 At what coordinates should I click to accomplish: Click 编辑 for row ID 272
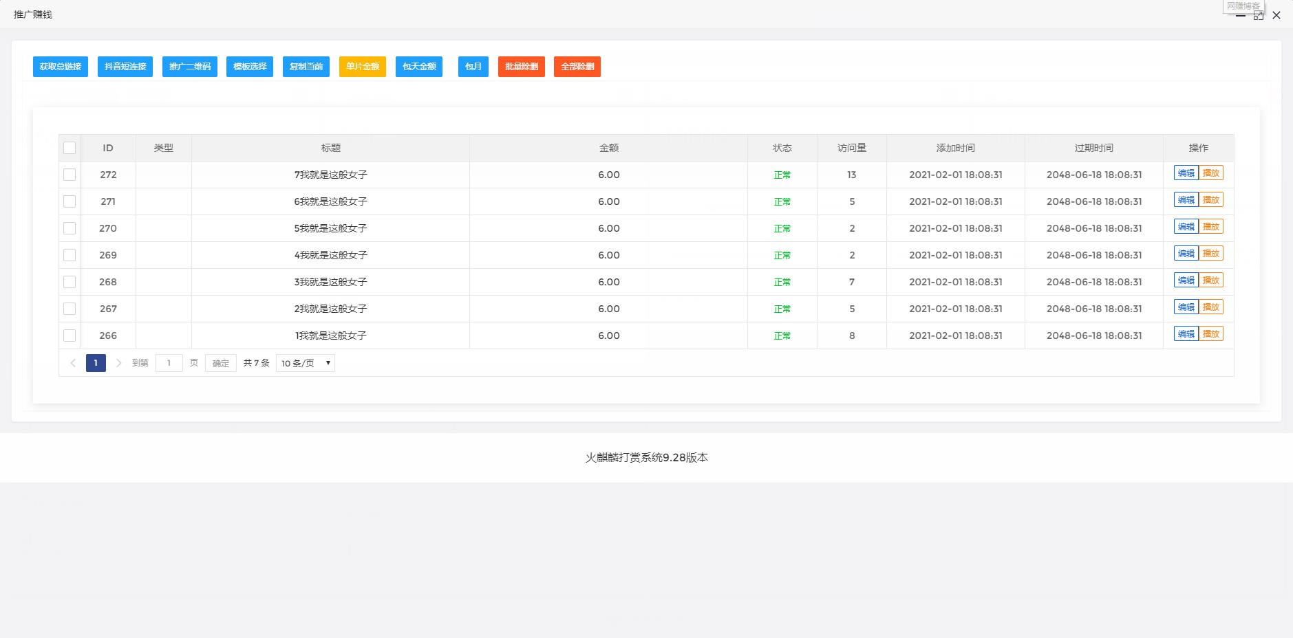coord(1186,173)
